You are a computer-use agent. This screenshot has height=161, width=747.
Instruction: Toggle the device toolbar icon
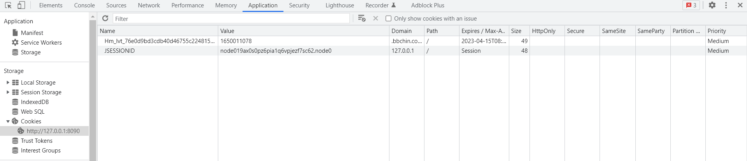tap(21, 5)
